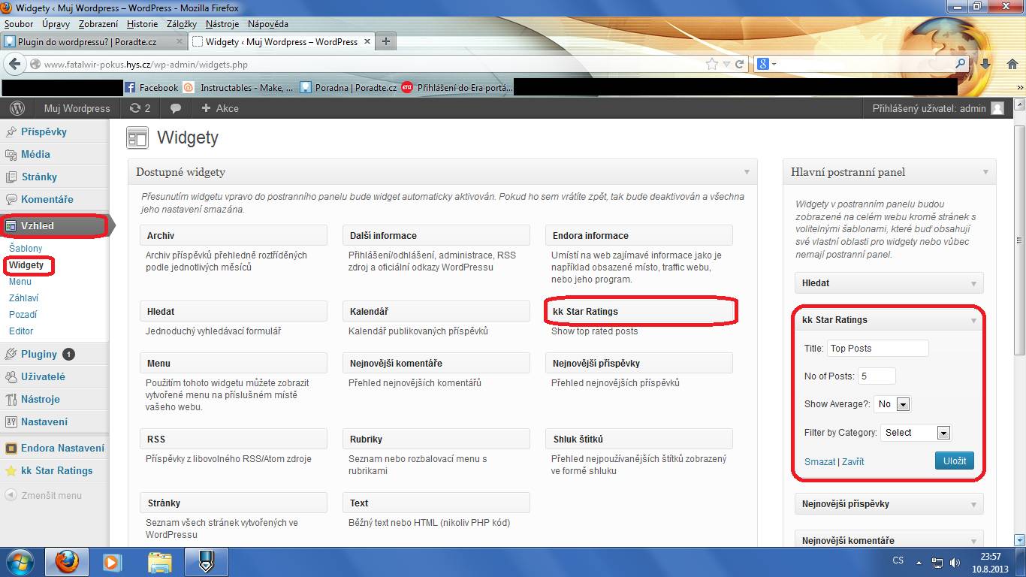Open Poradna | Poradte.cz bookmark
The width and height of the screenshot is (1026, 577).
pyautogui.click(x=349, y=87)
